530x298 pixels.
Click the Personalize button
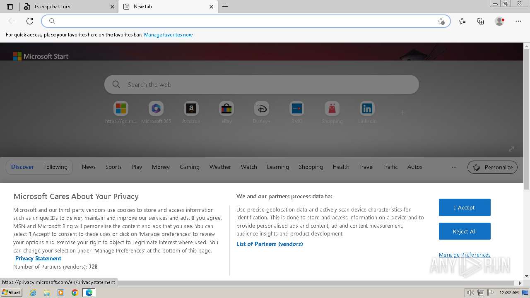[x=492, y=167]
